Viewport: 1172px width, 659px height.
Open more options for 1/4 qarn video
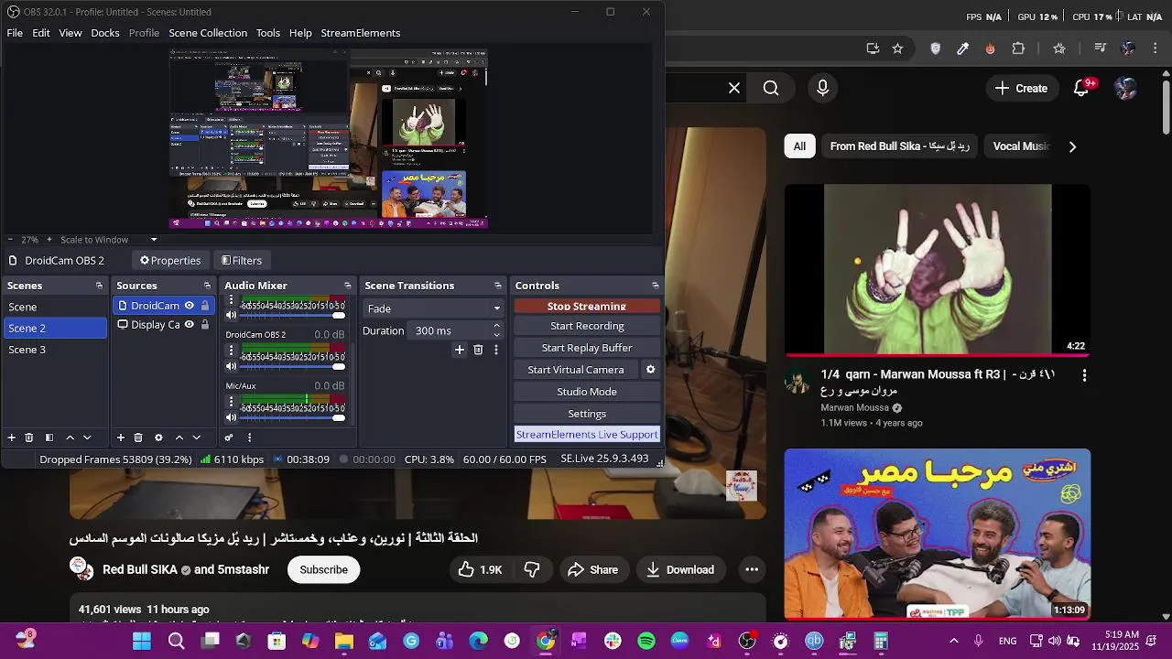coord(1084,375)
